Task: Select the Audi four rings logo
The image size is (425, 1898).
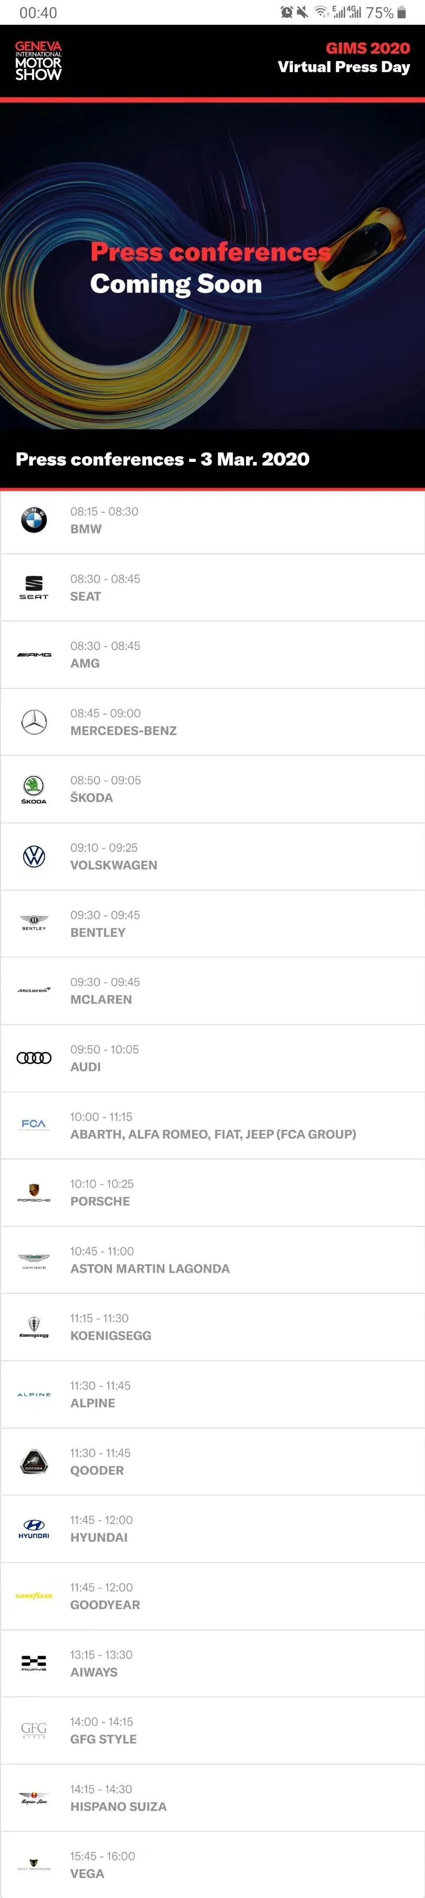Action: (34, 1058)
